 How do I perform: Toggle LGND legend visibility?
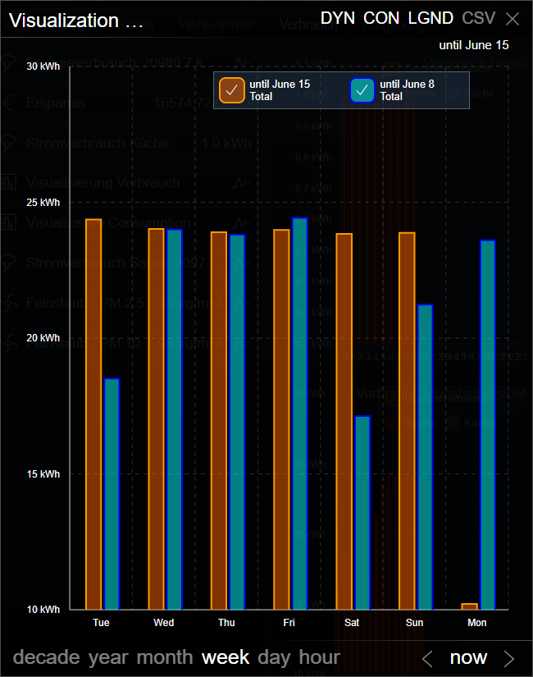point(430,19)
